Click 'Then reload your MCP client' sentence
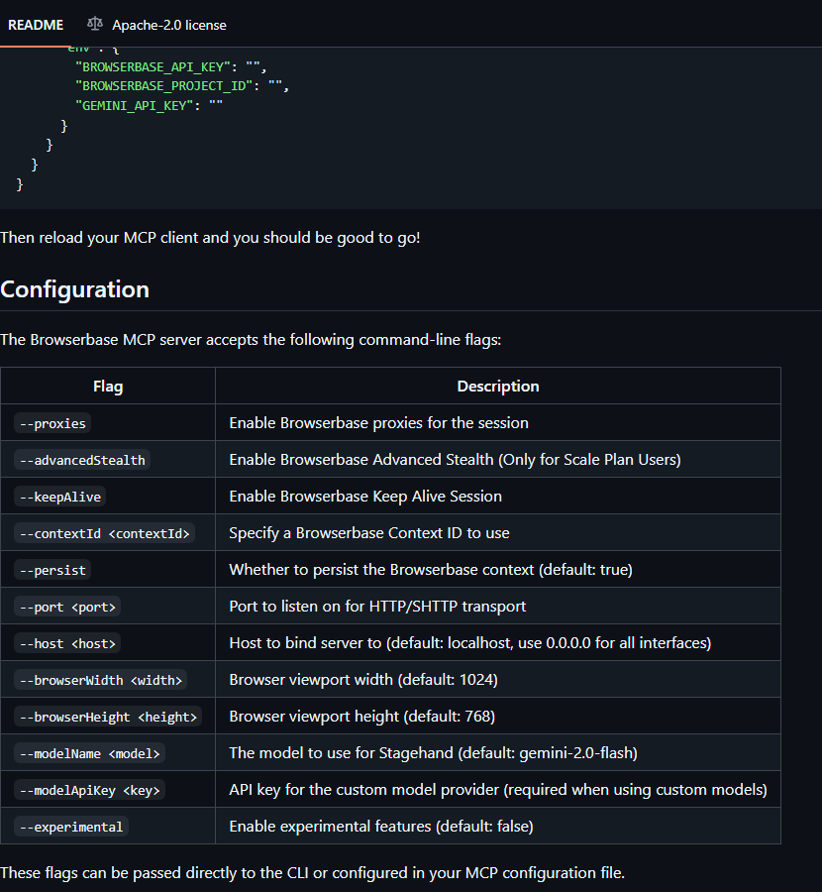Image resolution: width=822 pixels, height=892 pixels. [x=210, y=237]
